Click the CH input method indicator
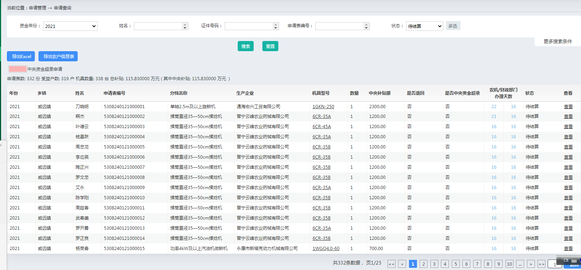581x270 pixels. (566, 260)
